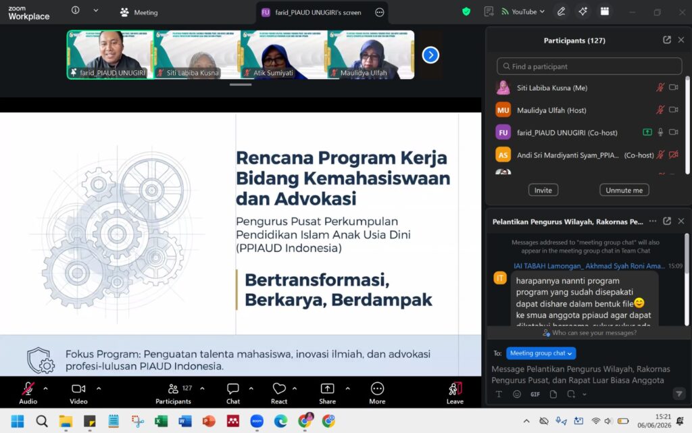
Task: Click the green encryption shield icon
Action: 466,12
